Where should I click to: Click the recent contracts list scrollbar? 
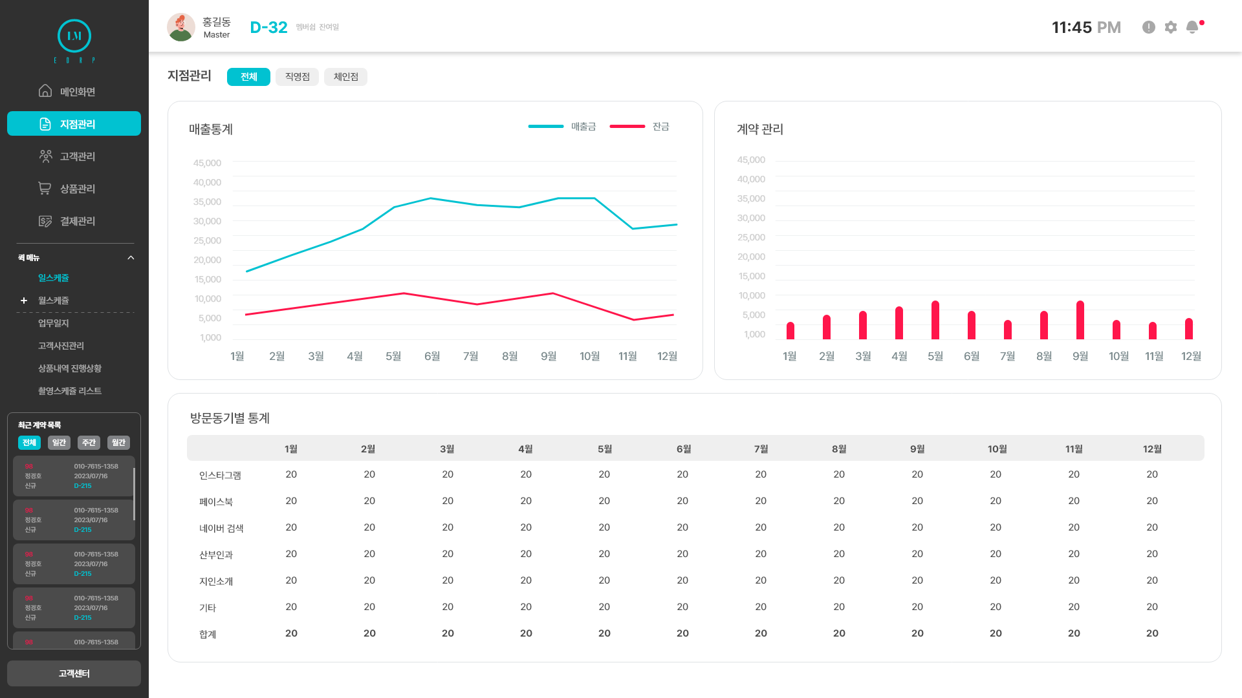pyautogui.click(x=134, y=494)
